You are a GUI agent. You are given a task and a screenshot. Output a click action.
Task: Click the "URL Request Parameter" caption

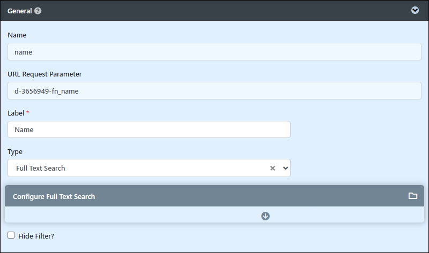(x=45, y=74)
